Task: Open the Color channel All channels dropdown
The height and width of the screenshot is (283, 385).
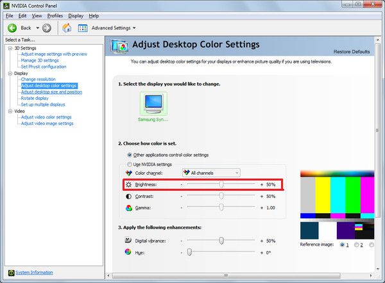Action: (211, 173)
